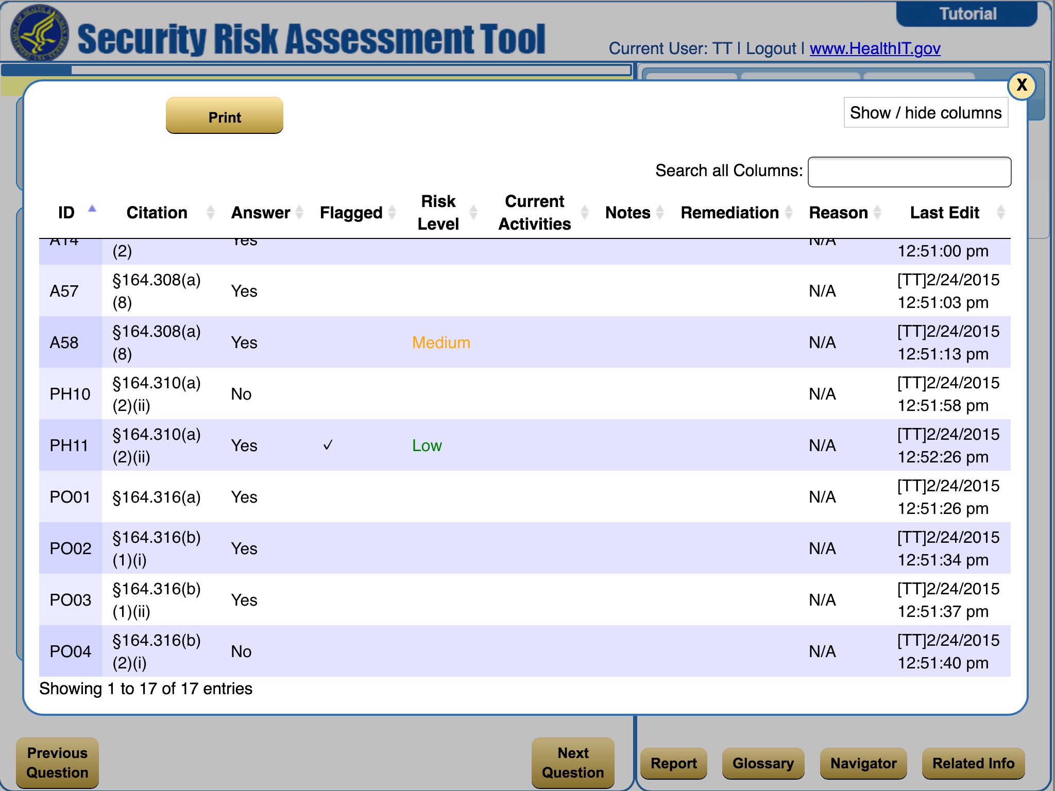Open the Tutorial tab

click(967, 14)
